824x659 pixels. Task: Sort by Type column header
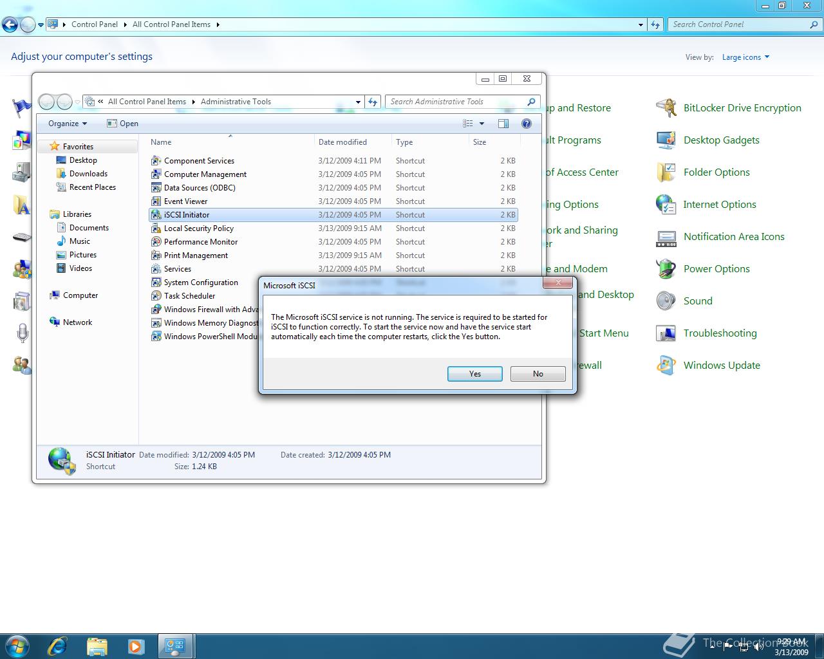tap(430, 142)
